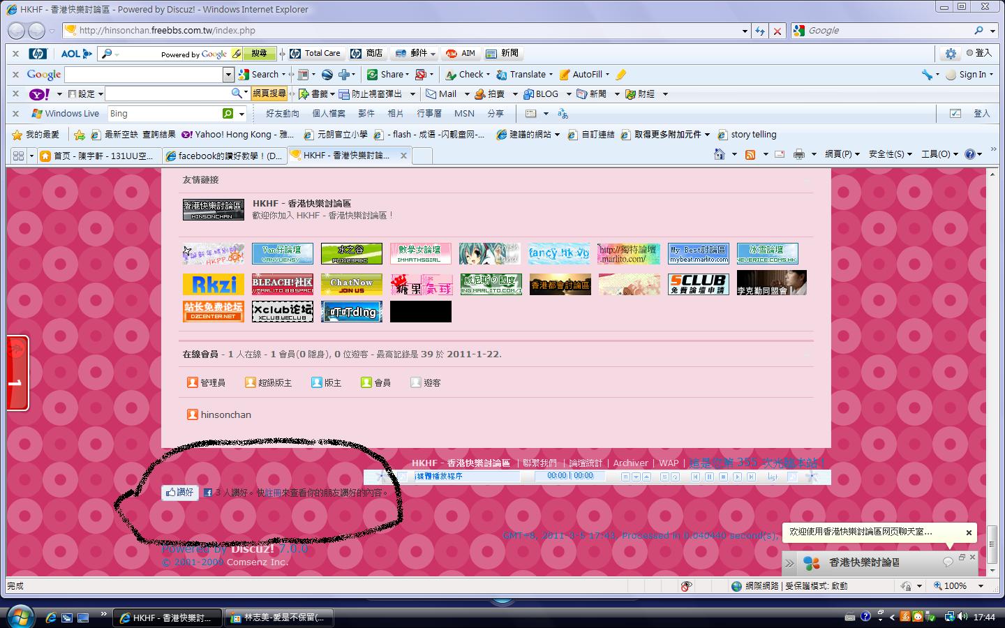Open the HP toolbar settings gear
1005x628 pixels.
(x=951, y=54)
